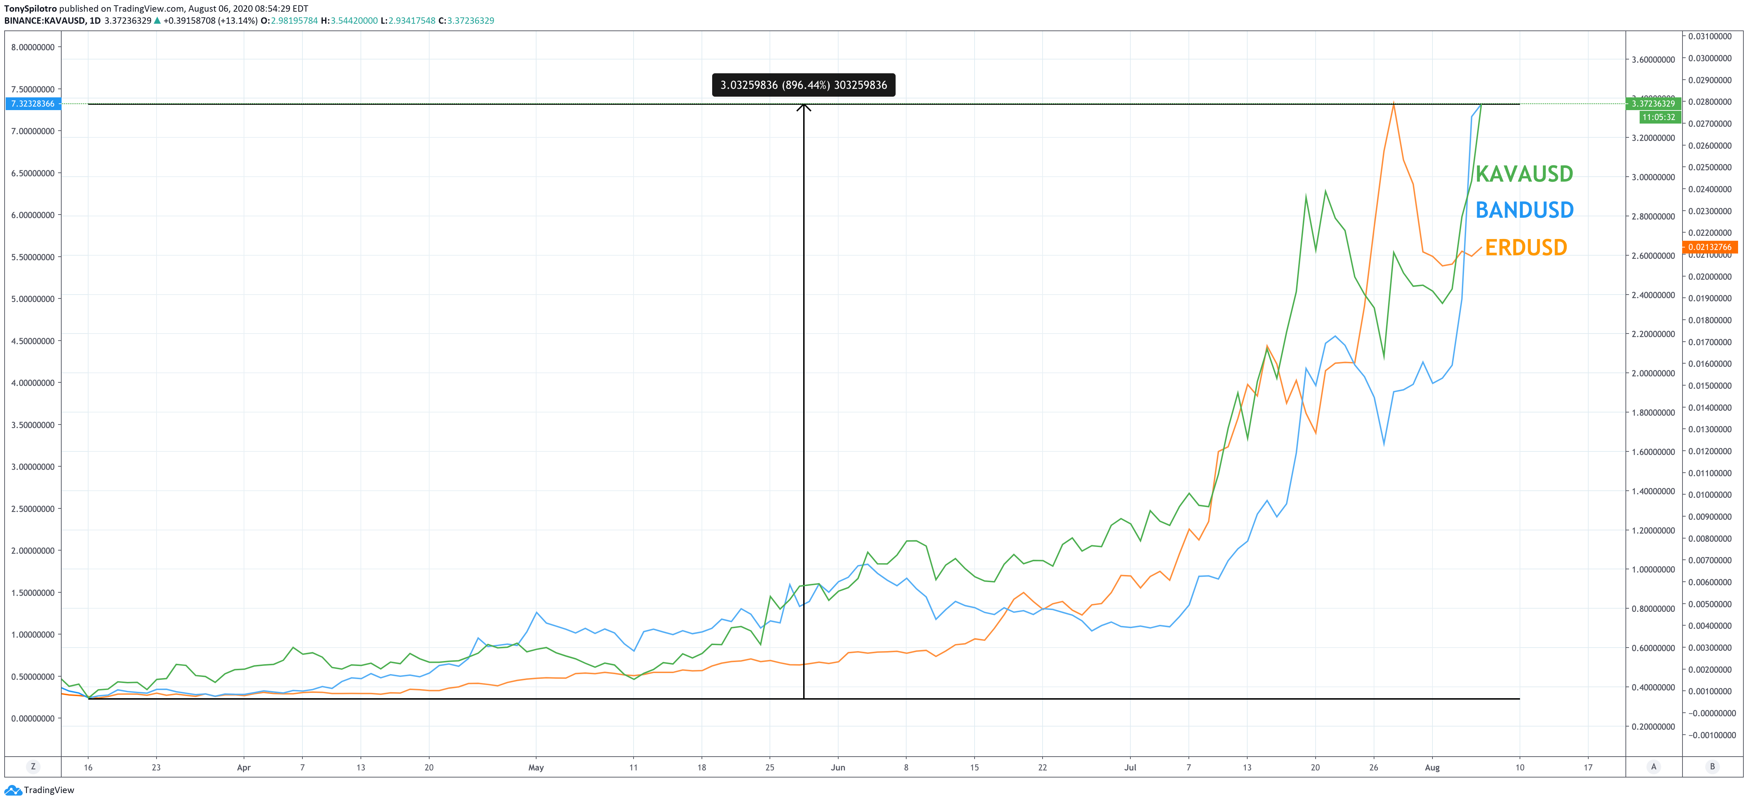The width and height of the screenshot is (1748, 803).
Task: Click the Jun label on the time axis
Action: (838, 767)
